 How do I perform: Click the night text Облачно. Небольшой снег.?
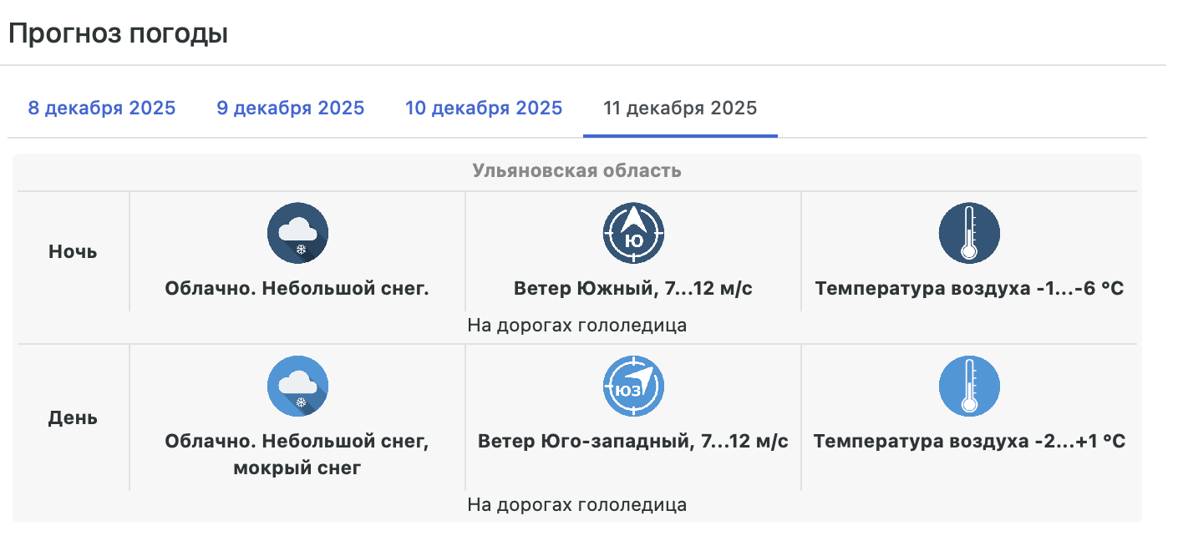297,289
